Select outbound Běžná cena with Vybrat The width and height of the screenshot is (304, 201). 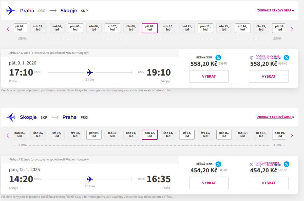point(209,76)
